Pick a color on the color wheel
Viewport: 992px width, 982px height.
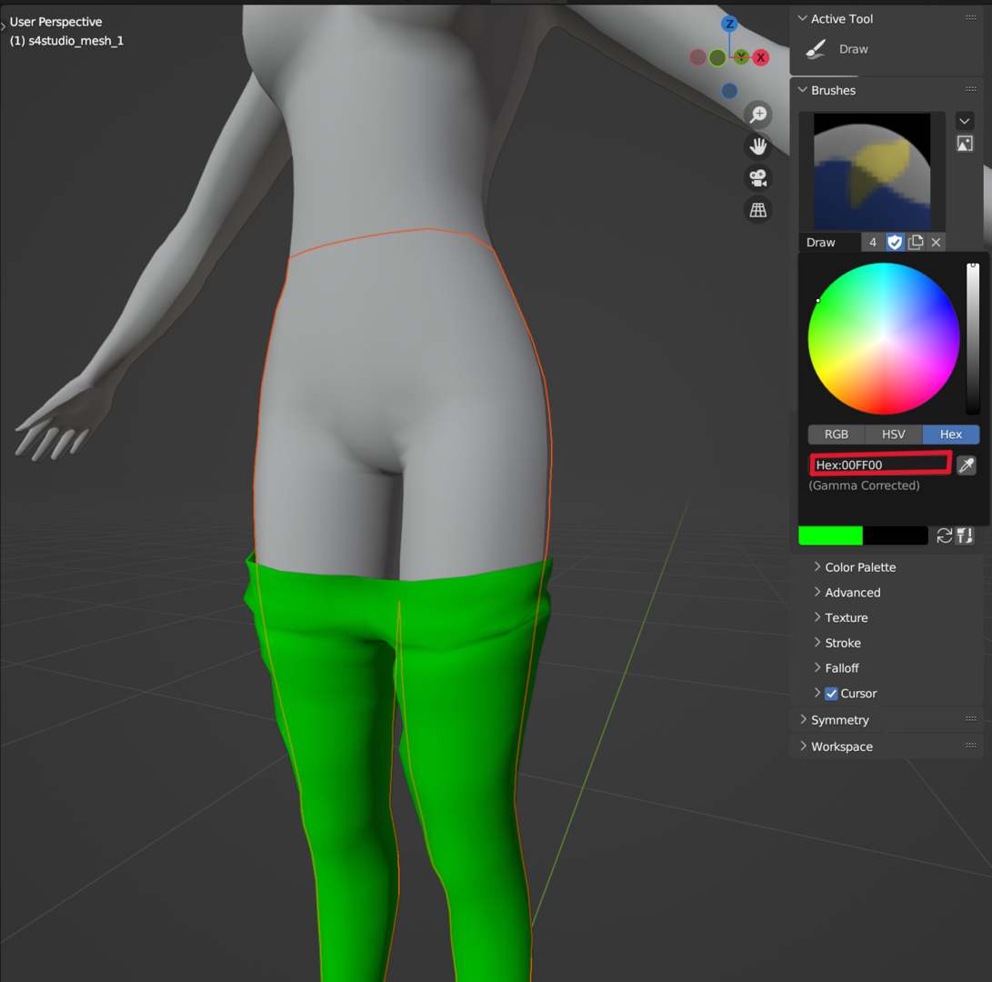click(884, 338)
